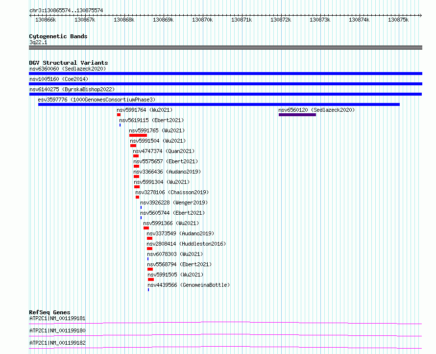Select nsv3366436 (Audano2019) label
Viewport: 436px width, 354px height.
pos(167,172)
